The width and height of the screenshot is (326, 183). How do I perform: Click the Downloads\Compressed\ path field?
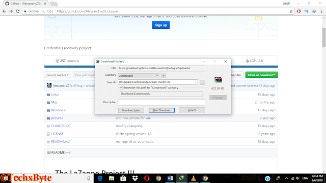pyautogui.click(x=161, y=94)
